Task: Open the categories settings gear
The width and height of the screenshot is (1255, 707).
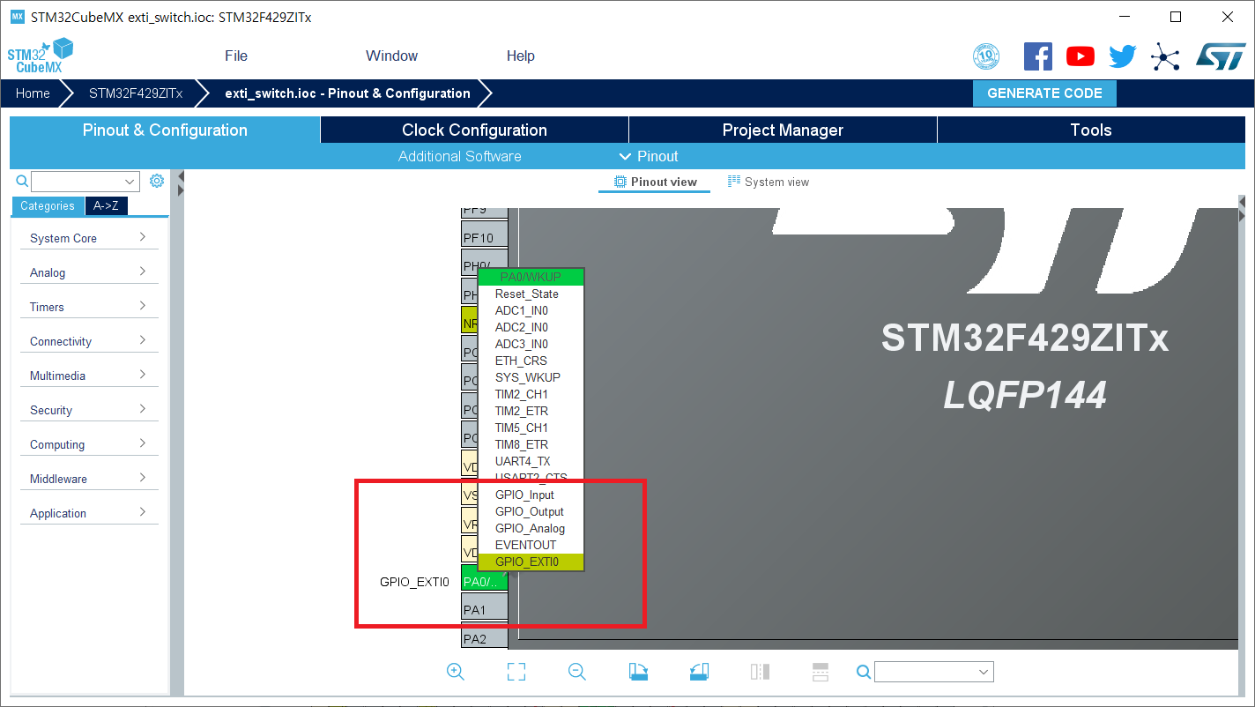Action: tap(157, 181)
